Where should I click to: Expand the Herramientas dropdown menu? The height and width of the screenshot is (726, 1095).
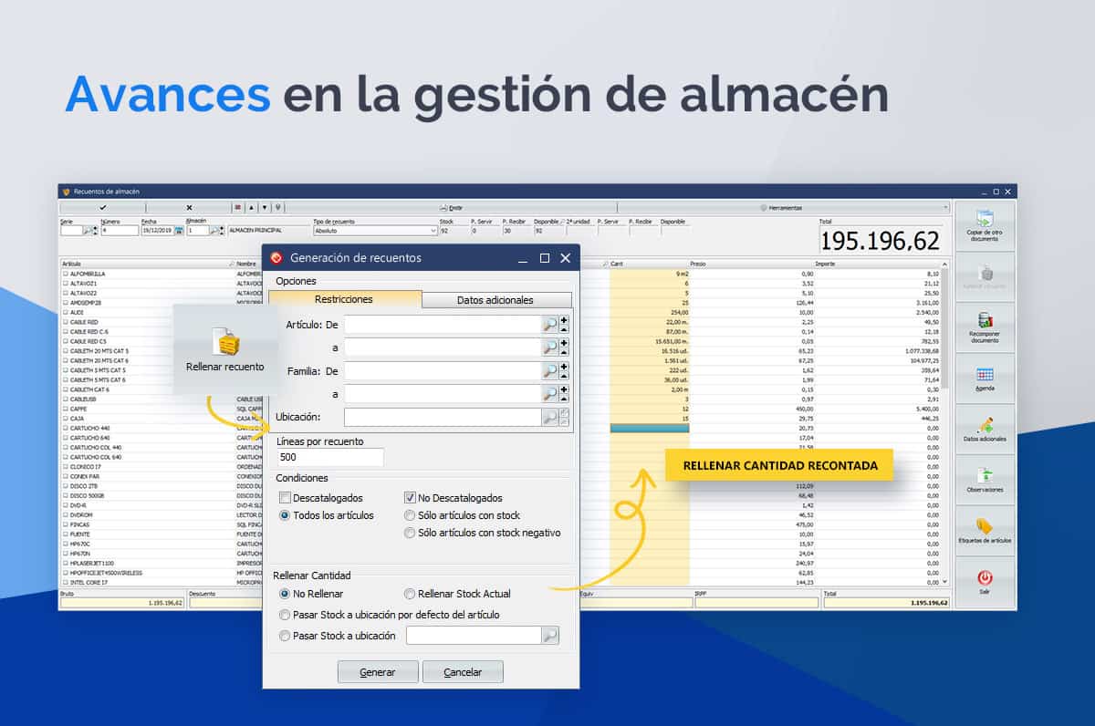click(x=783, y=208)
